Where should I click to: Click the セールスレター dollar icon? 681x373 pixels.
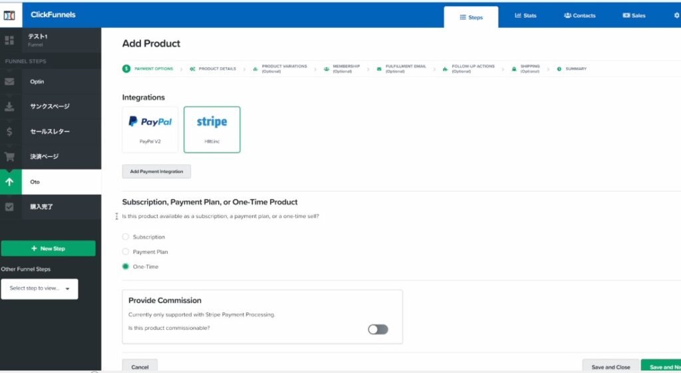coord(9,132)
